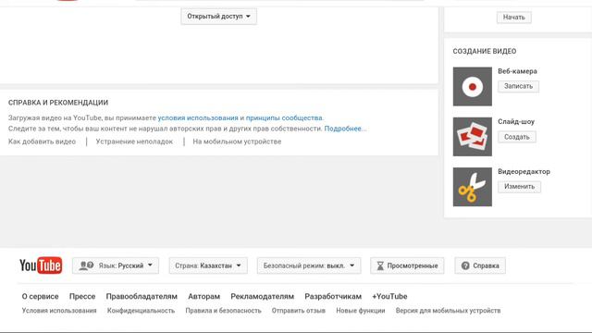Image resolution: width=592 pixels, height=333 pixels.
Task: Click the slideshow photos icon thumbnail
Action: (x=473, y=137)
